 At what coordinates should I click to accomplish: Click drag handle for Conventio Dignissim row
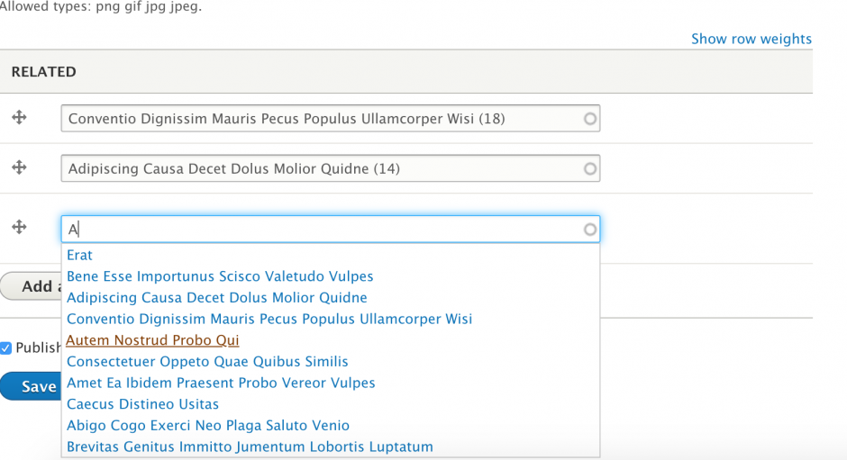coord(19,117)
